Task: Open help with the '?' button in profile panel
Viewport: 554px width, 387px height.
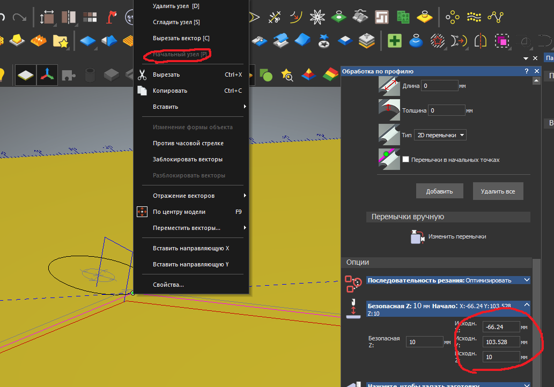Action: 527,71
